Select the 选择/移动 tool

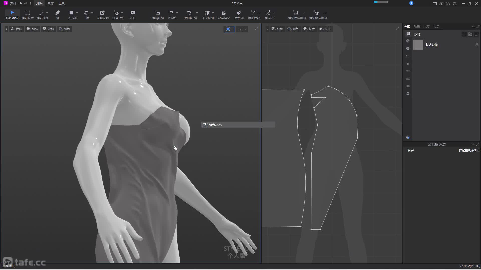[x=12, y=14]
